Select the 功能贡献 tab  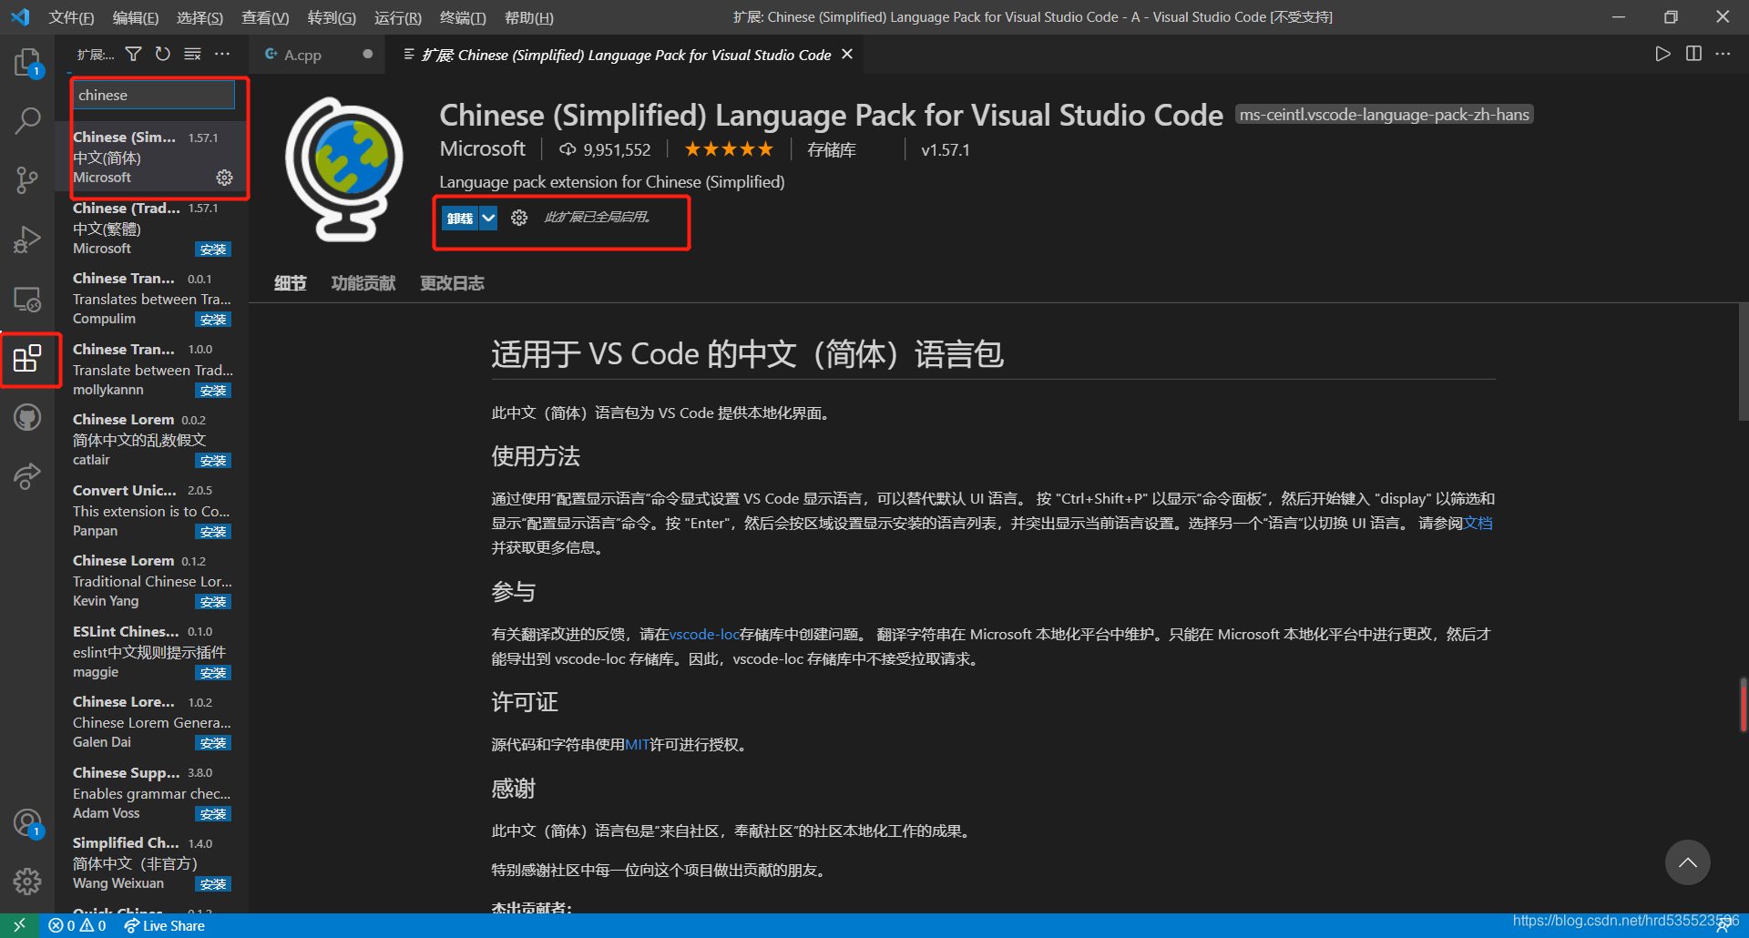click(363, 283)
